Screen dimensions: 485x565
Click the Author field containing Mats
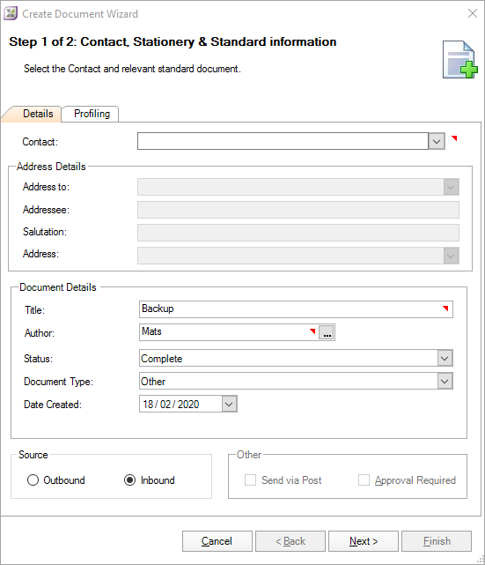(229, 332)
